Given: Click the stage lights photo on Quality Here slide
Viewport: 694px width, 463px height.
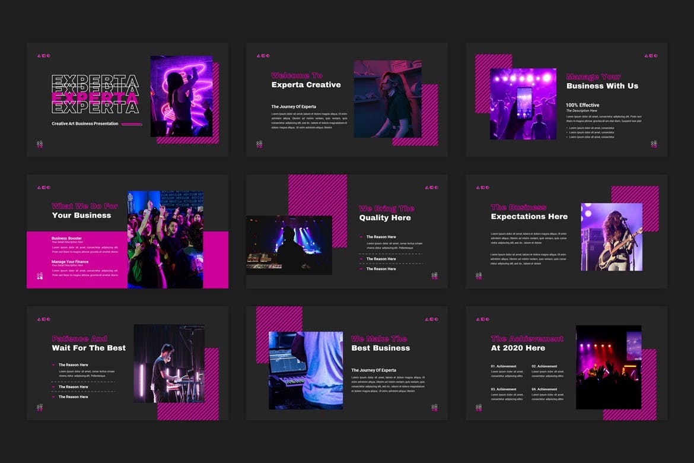Looking at the screenshot, I should click(x=289, y=244).
